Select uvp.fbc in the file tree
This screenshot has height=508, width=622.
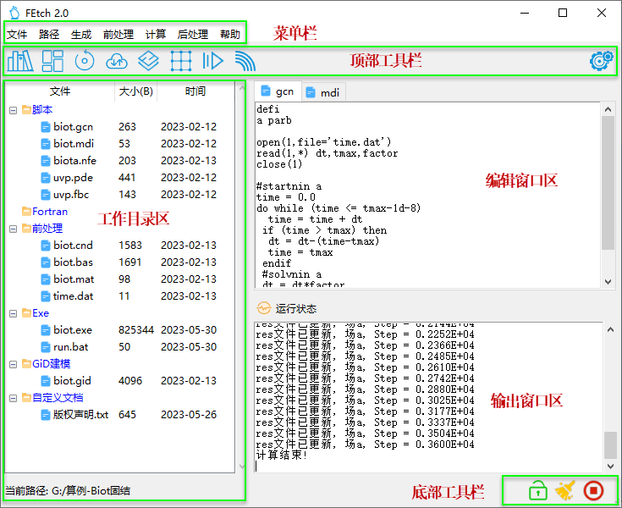coord(71,195)
